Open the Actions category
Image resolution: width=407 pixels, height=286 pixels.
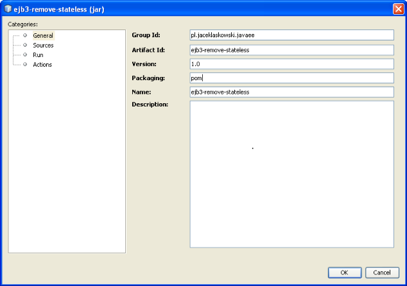pyautogui.click(x=42, y=65)
